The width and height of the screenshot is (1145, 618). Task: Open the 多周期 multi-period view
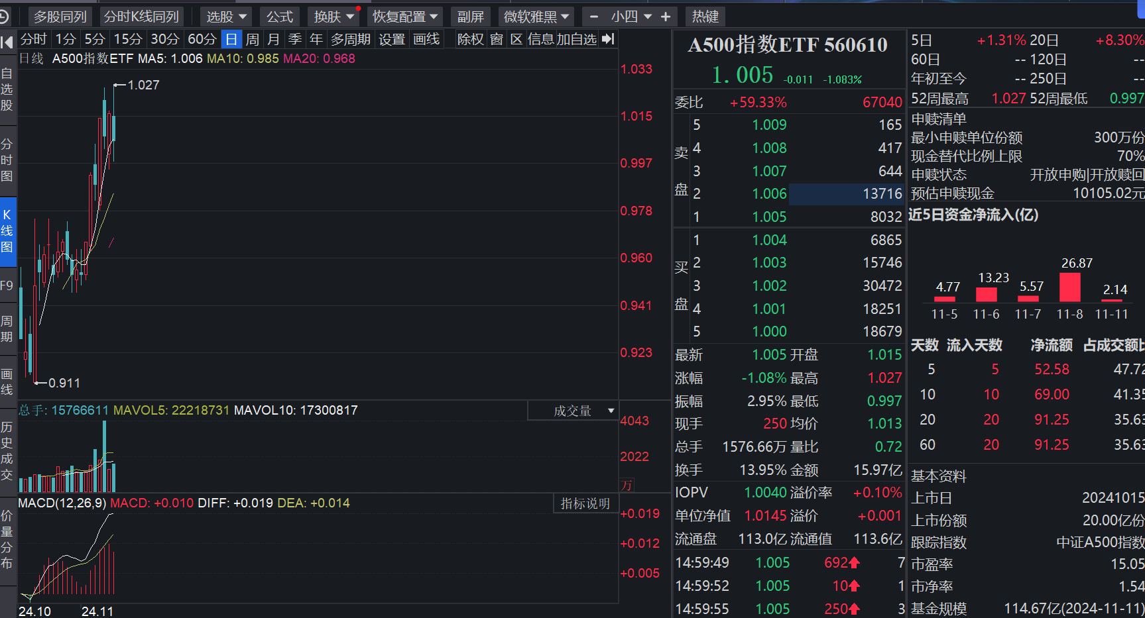tap(351, 39)
